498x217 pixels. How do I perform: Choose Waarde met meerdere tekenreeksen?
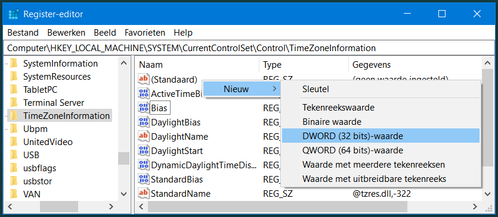[x=381, y=165]
